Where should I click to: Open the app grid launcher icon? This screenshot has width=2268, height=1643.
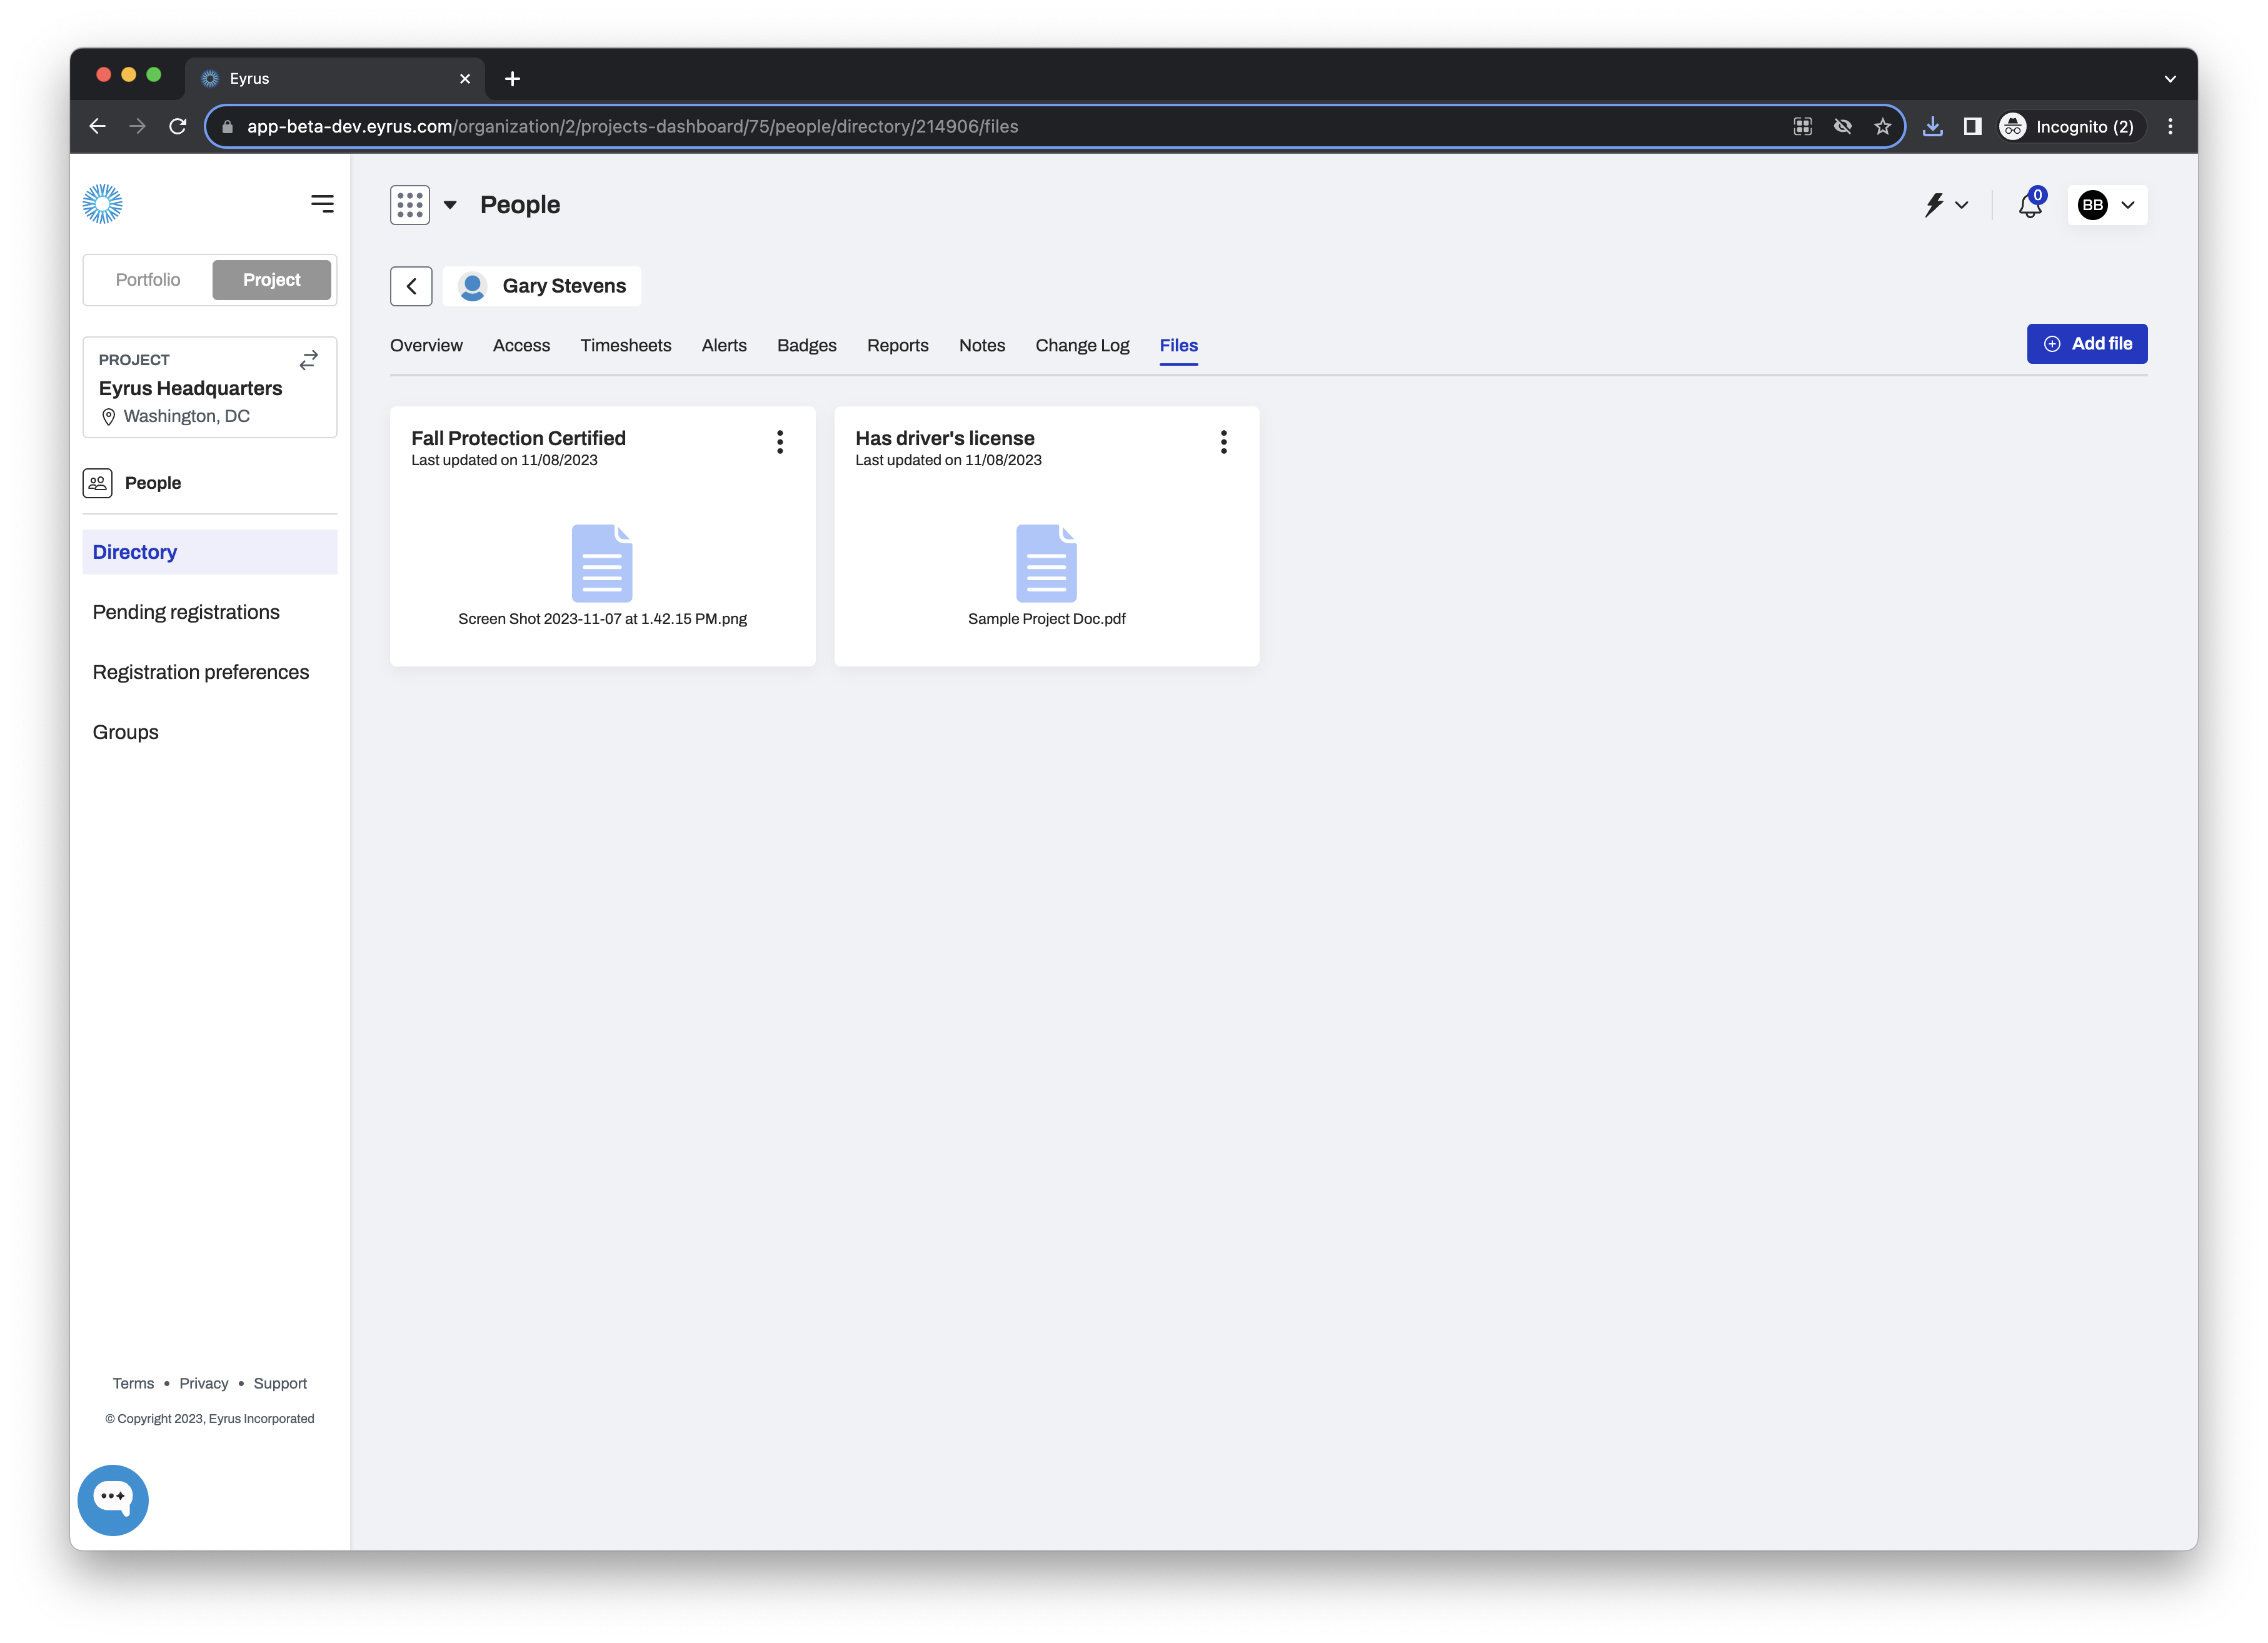[x=410, y=205]
